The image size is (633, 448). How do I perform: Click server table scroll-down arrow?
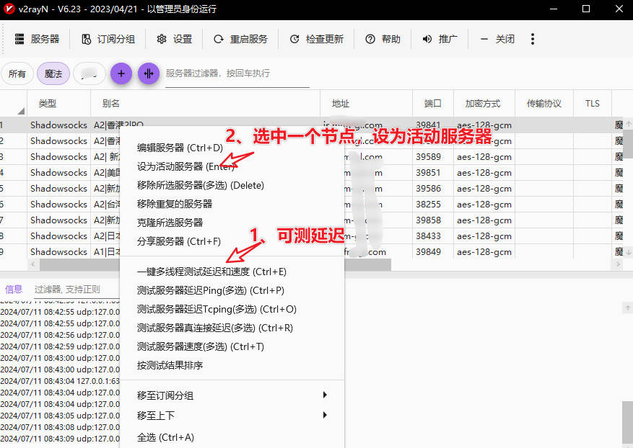[x=628, y=253]
